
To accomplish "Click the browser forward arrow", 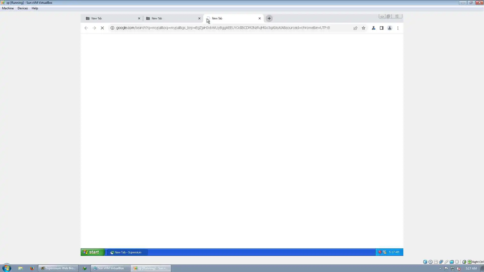I will 94,28.
